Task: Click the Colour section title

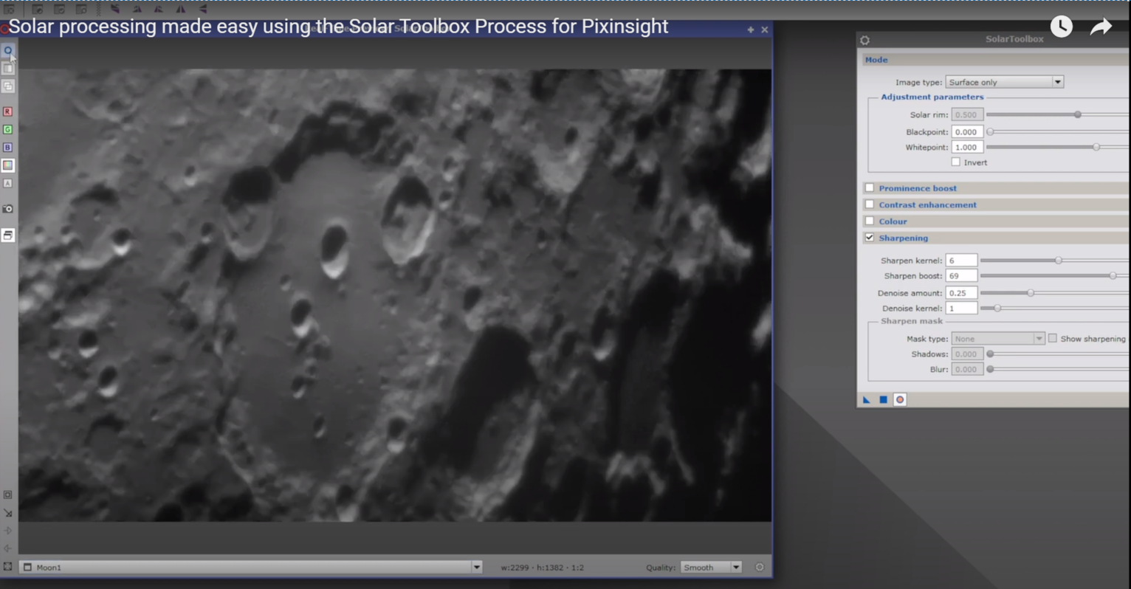Action: pos(893,221)
